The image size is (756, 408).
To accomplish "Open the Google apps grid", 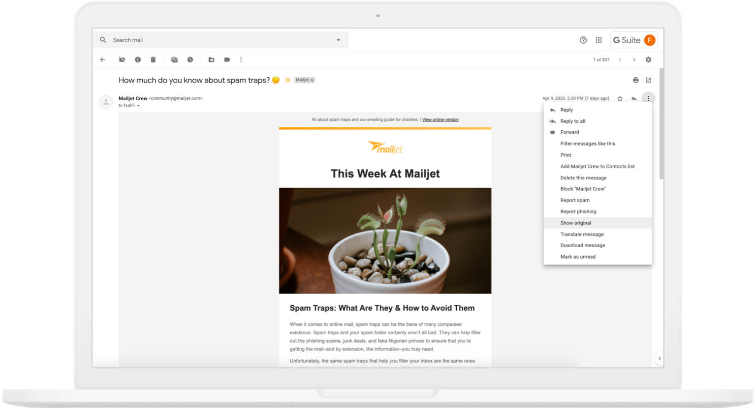I will [x=598, y=40].
